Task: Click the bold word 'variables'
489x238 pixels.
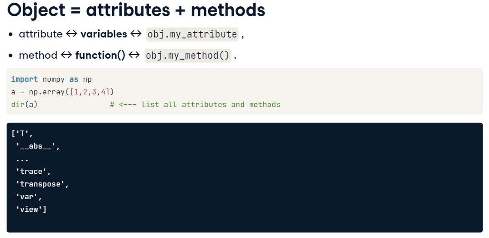Action: coord(104,34)
